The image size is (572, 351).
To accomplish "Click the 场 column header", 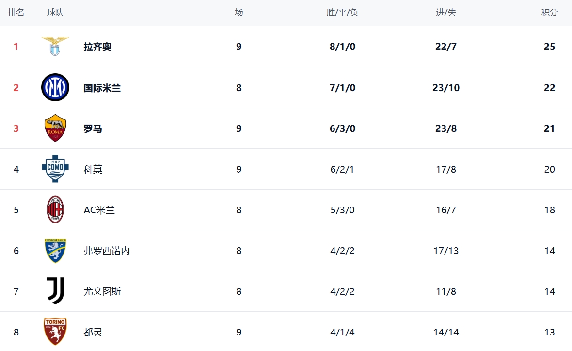I will click(239, 13).
